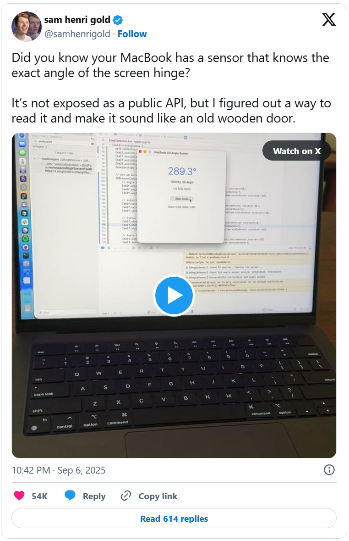Click the sam henri gold display name
The width and height of the screenshot is (349, 541).
[x=77, y=20]
